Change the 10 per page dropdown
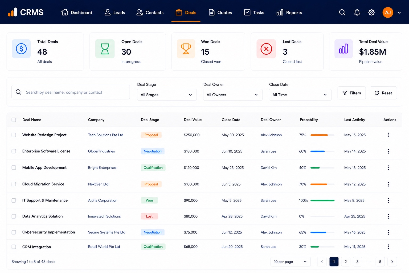This screenshot has width=409, height=273. coord(291,262)
